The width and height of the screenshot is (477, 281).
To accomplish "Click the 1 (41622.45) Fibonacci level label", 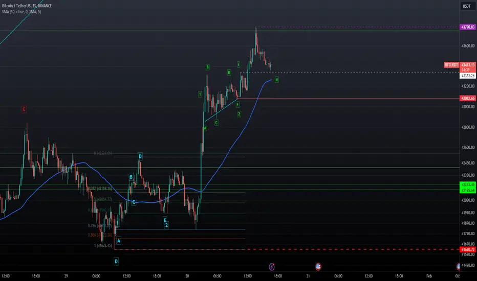I will [x=103, y=245].
